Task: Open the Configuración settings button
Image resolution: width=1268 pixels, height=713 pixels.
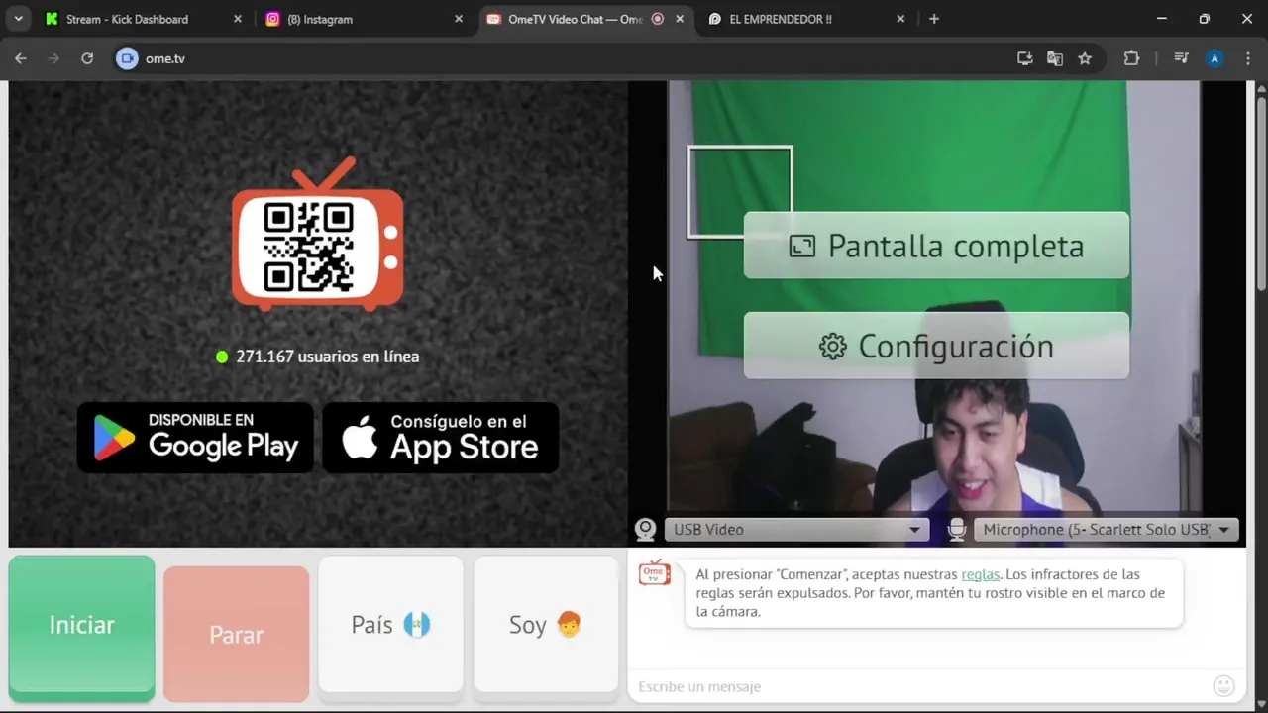Action: pos(936,346)
